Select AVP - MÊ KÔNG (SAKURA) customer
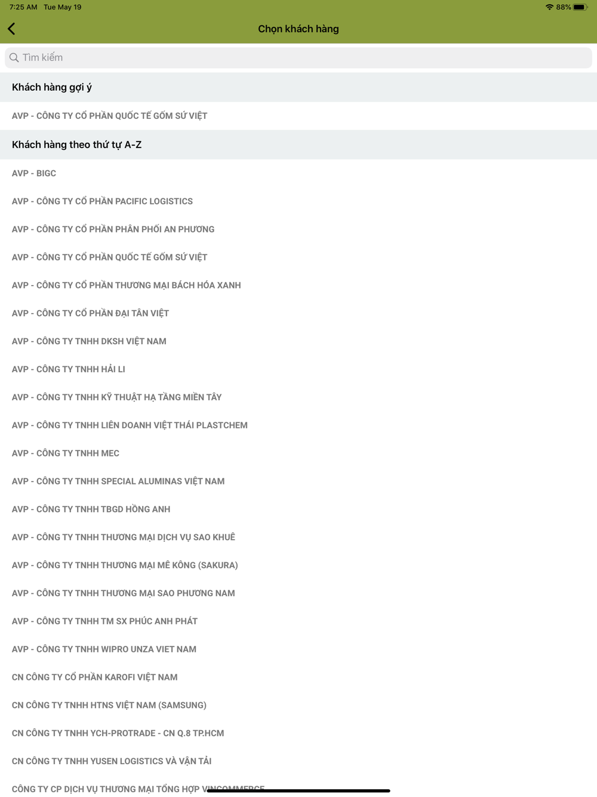597x797 pixels. click(x=298, y=565)
